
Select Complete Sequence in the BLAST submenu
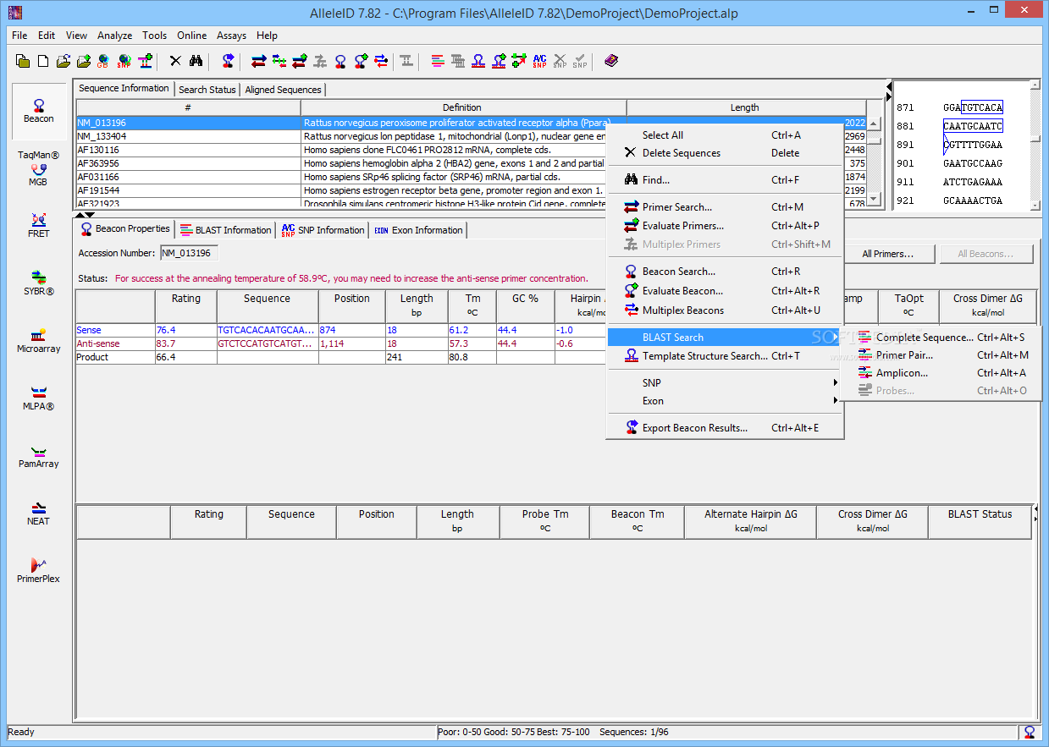coord(941,338)
